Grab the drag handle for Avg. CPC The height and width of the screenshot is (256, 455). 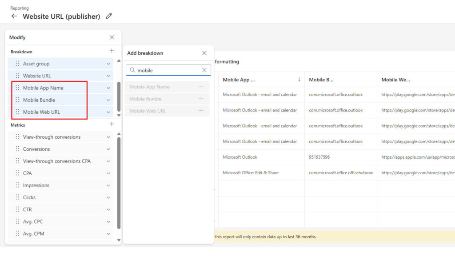[x=17, y=221]
